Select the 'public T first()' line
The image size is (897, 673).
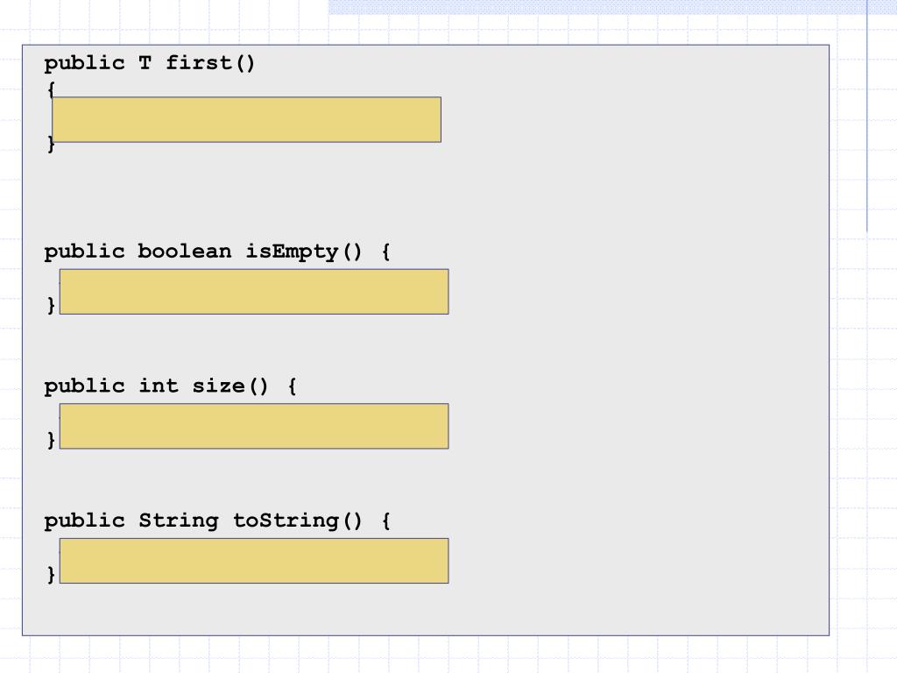coord(149,63)
